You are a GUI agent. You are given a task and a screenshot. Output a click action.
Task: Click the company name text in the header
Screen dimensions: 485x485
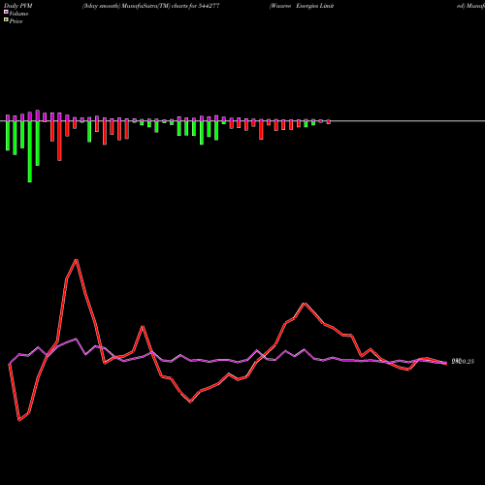pyautogui.click(x=302, y=6)
